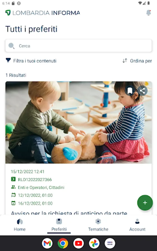Viewport: 157px width, 251px height.
Task: Open Filtra i tuoi contenuti filter
Action: coord(31,61)
